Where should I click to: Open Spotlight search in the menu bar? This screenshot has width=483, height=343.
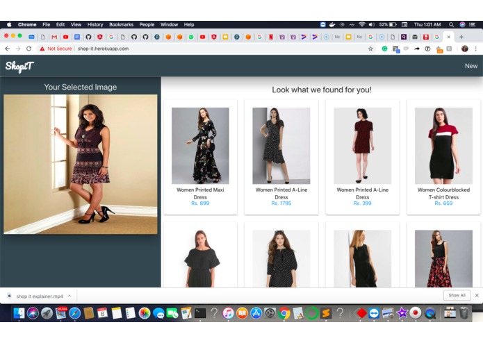click(451, 24)
